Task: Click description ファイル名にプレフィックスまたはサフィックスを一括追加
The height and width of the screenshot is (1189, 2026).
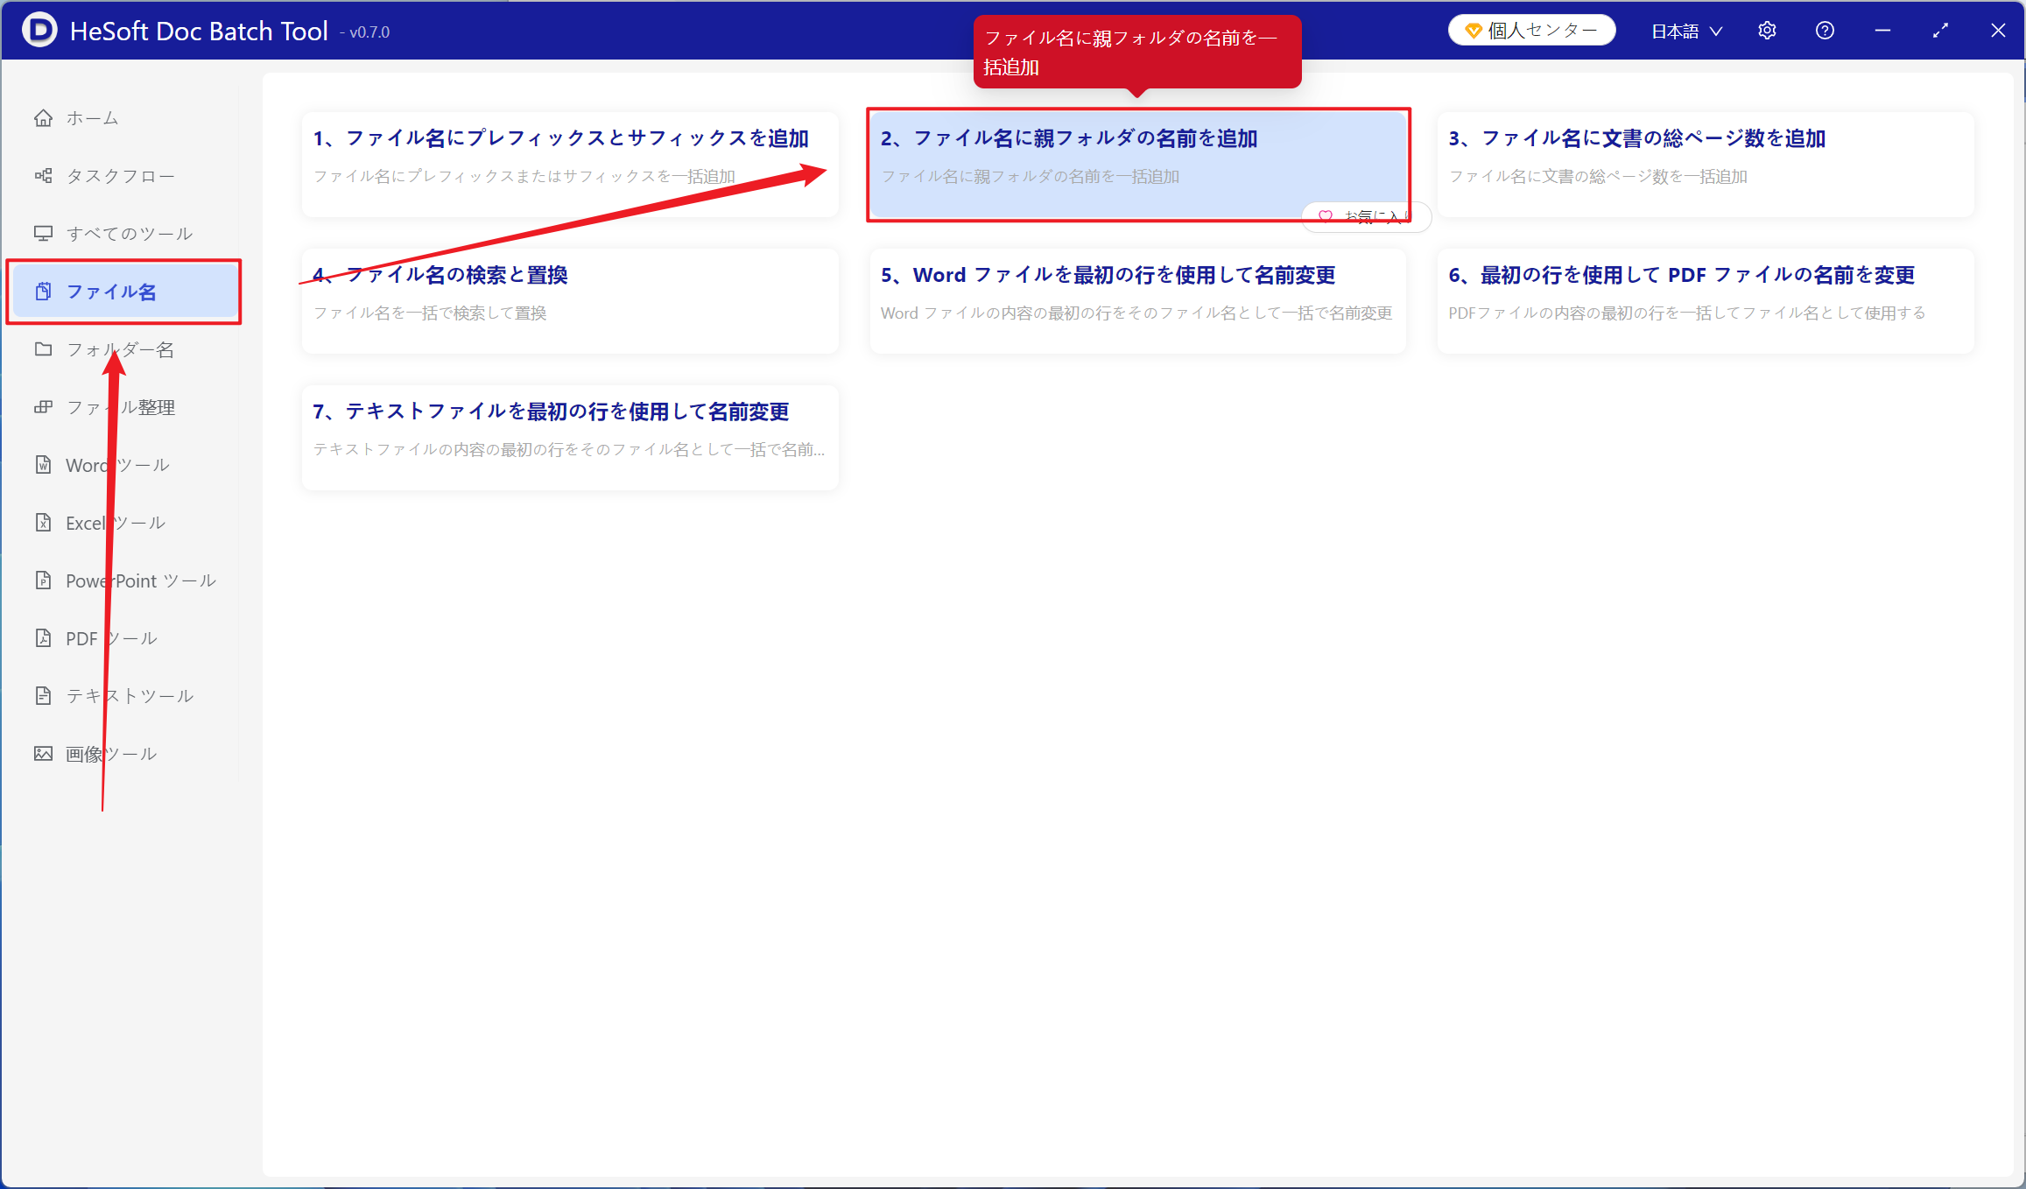Action: [x=524, y=177]
